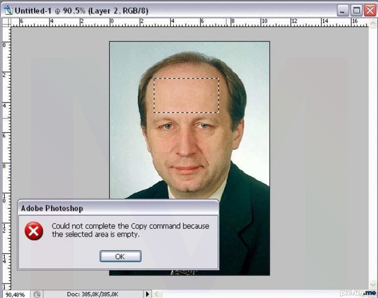Click the Doc: 385,0K/385,0K status text
Viewport: 378px width, 298px height.
tap(92, 294)
